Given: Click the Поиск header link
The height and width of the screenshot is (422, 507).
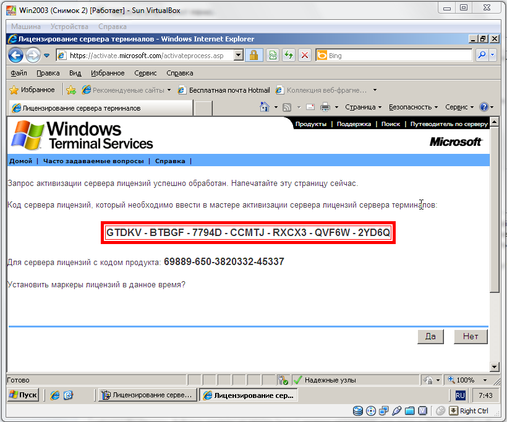Looking at the screenshot, I should point(391,124).
